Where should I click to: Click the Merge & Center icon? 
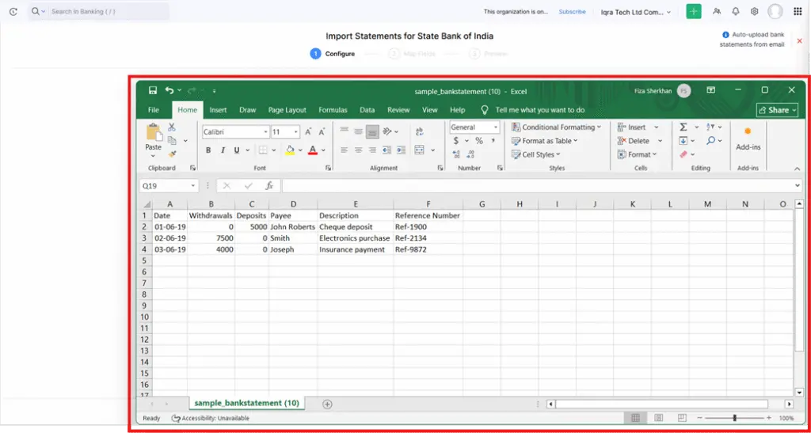point(420,150)
